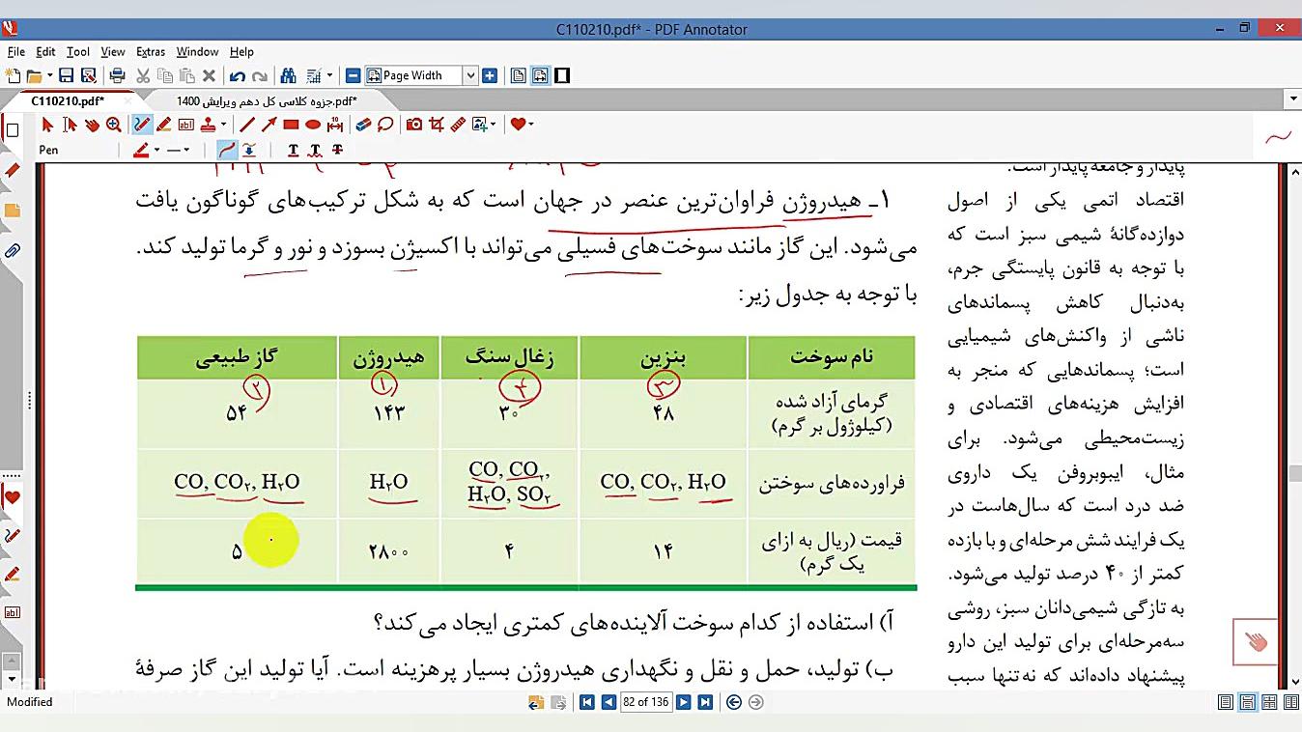This screenshot has height=732, width=1302.
Task: Click the page number field 82 of 136
Action: [646, 702]
